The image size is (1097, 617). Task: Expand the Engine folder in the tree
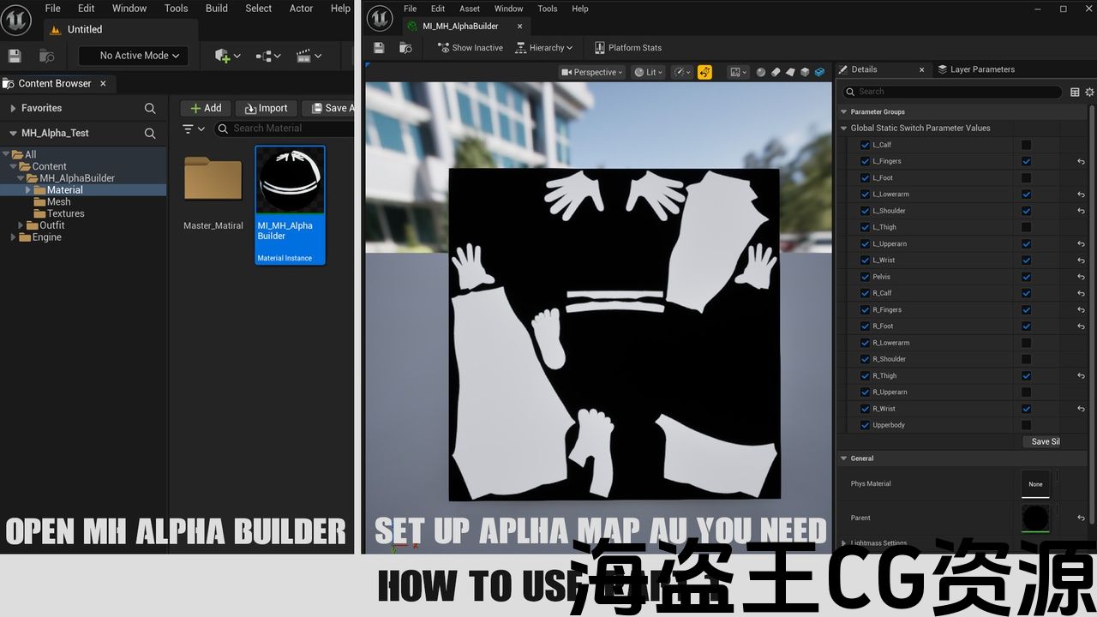(x=14, y=237)
